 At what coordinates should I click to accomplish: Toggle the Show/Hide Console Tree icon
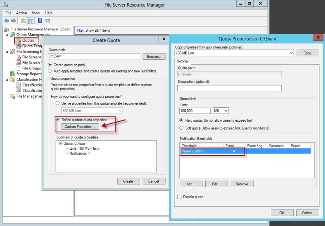[x=31, y=21]
